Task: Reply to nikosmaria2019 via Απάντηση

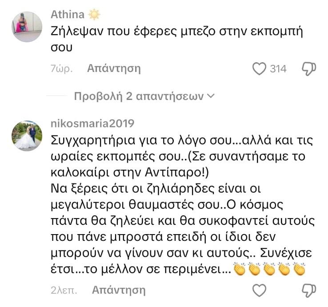Action: pos(119,291)
